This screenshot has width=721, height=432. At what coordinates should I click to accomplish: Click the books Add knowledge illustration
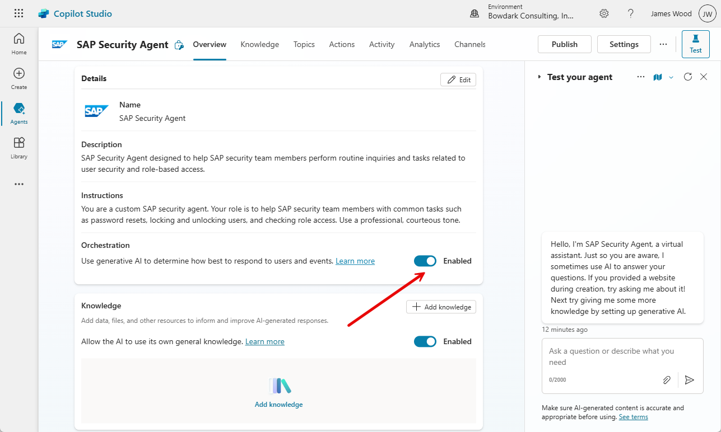pyautogui.click(x=280, y=386)
